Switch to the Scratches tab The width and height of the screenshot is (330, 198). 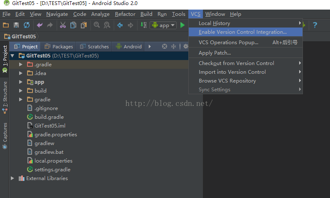pyautogui.click(x=94, y=47)
